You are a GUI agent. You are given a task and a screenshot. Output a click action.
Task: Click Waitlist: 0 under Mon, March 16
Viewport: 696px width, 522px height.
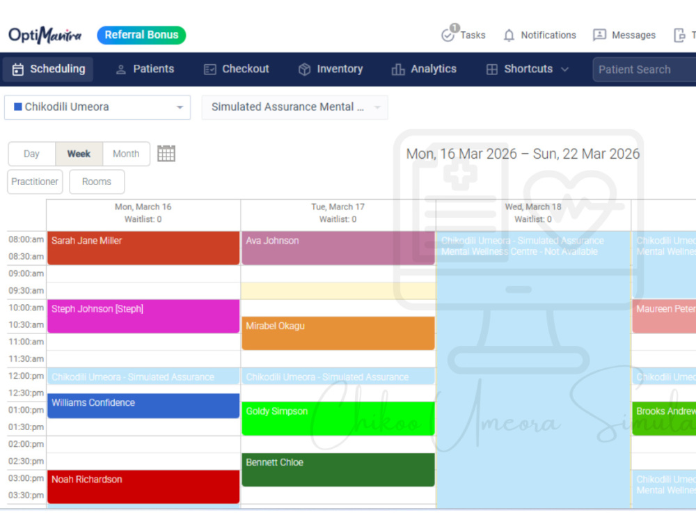[x=143, y=219]
